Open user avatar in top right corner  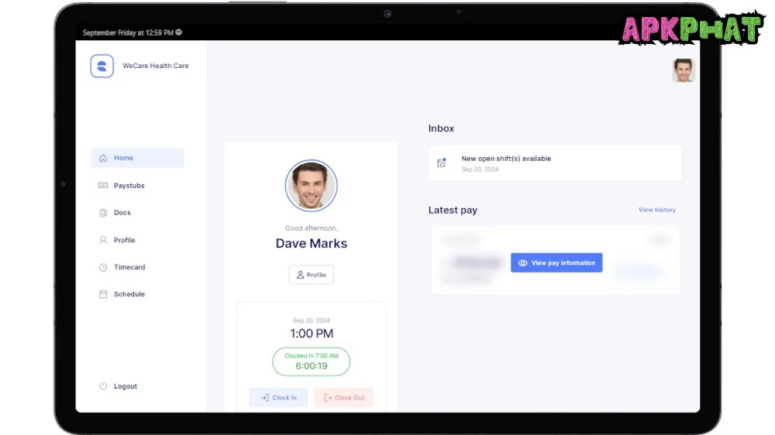683,70
